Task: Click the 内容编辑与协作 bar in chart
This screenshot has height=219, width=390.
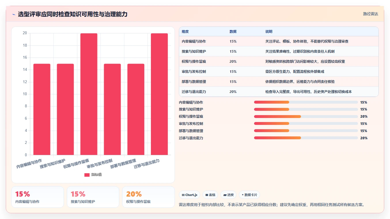Action: pos(42,109)
